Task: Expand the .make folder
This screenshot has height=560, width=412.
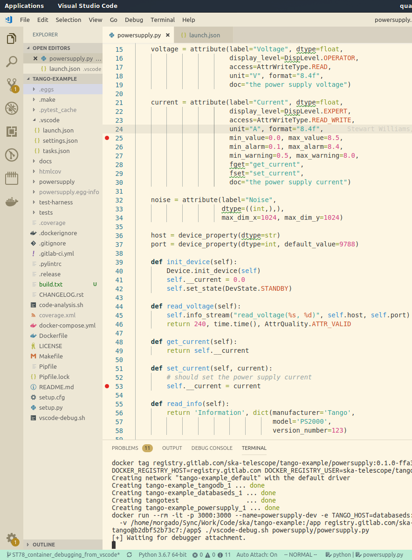Action: [63, 99]
